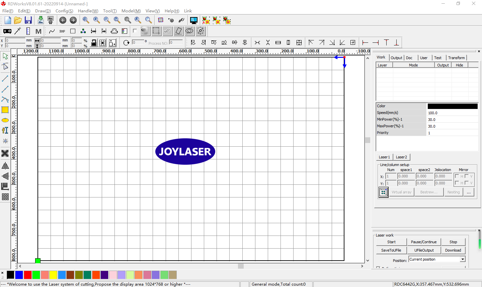
Task: Open the Model menu
Action: [131, 11]
